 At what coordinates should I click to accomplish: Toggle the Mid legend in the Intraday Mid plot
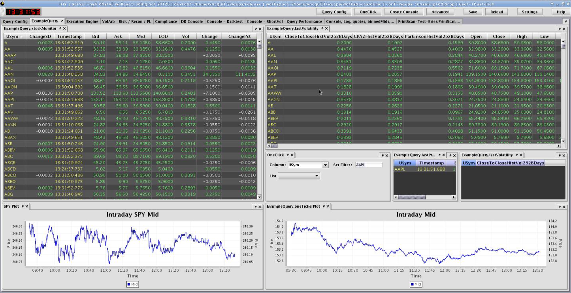[x=416, y=284]
